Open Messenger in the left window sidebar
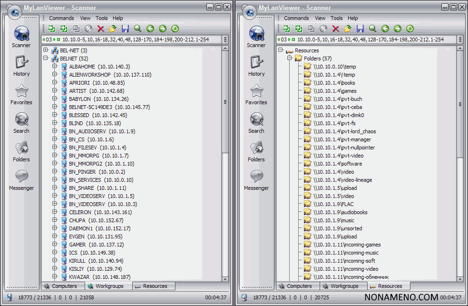This screenshot has width=468, height=306. (x=21, y=180)
